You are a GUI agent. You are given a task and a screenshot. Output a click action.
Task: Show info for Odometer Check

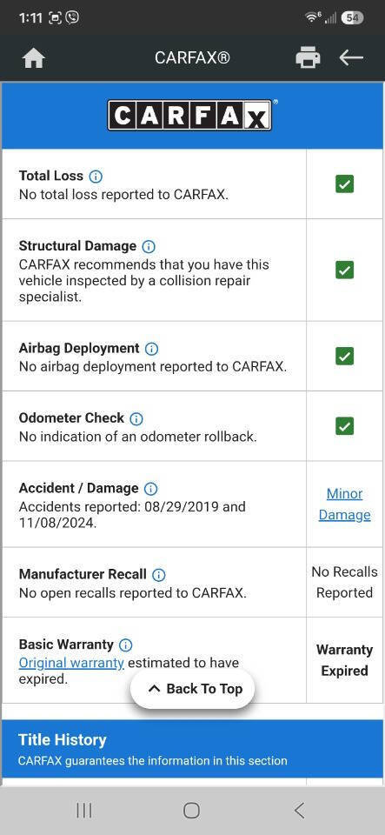136,418
